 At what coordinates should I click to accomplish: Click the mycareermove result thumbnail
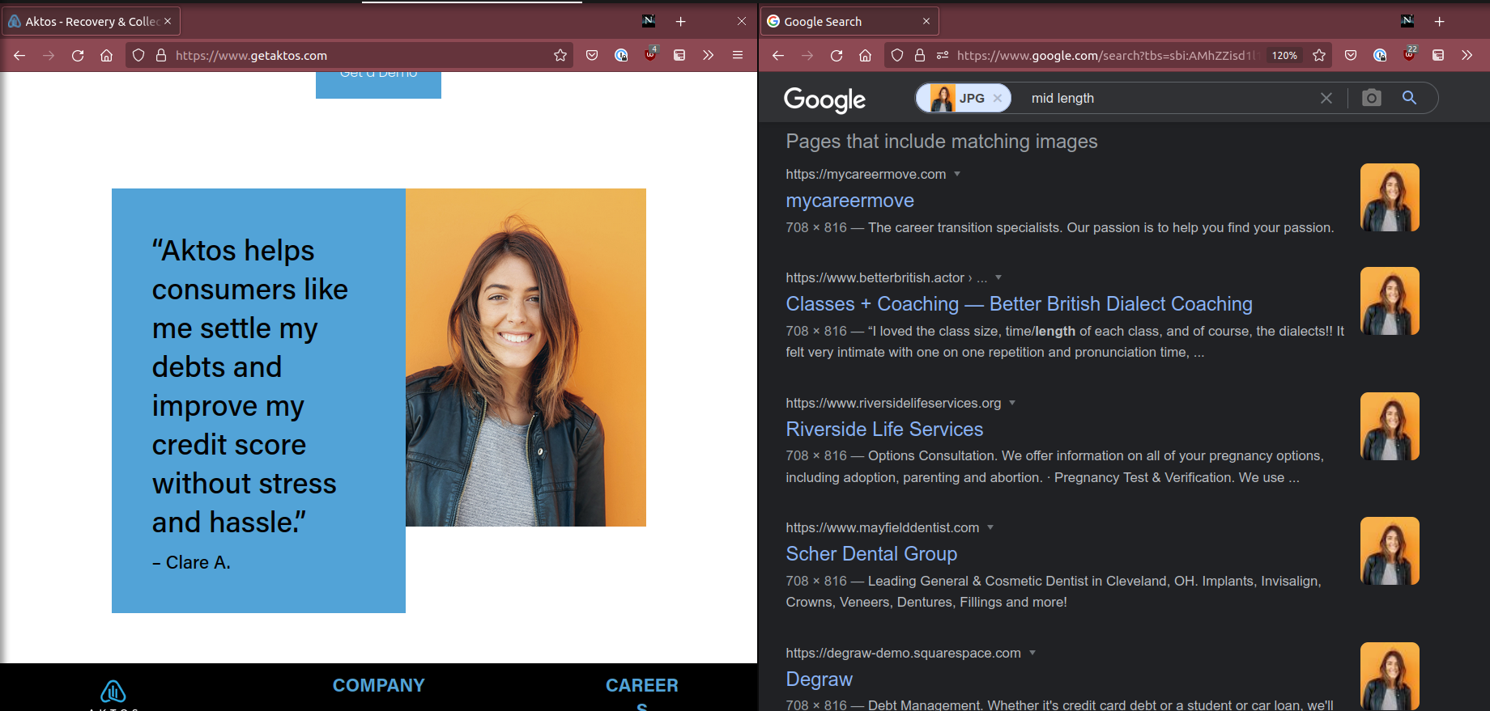1390,197
